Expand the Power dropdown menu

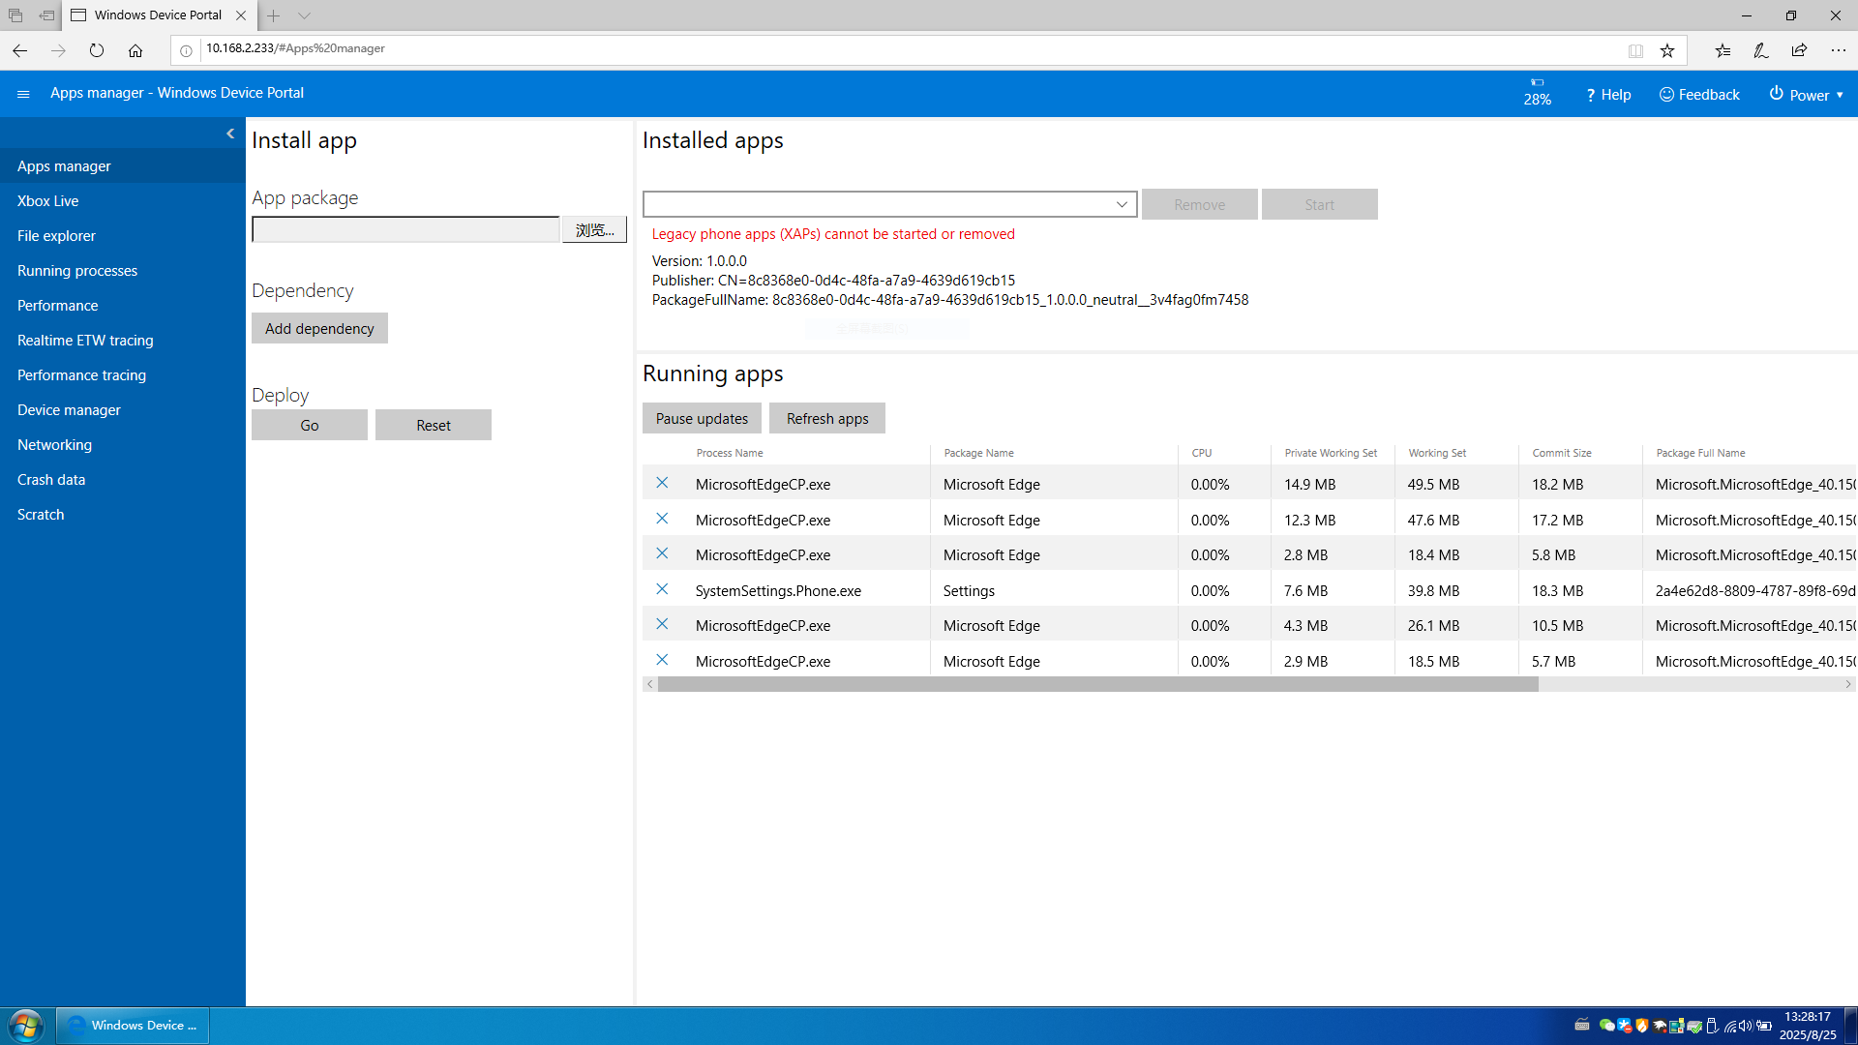(x=1807, y=95)
